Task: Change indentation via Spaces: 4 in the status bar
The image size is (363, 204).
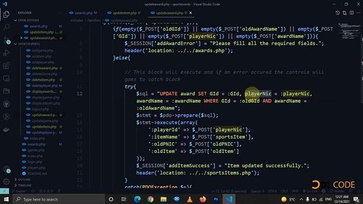Action: pyautogui.click(x=258, y=192)
